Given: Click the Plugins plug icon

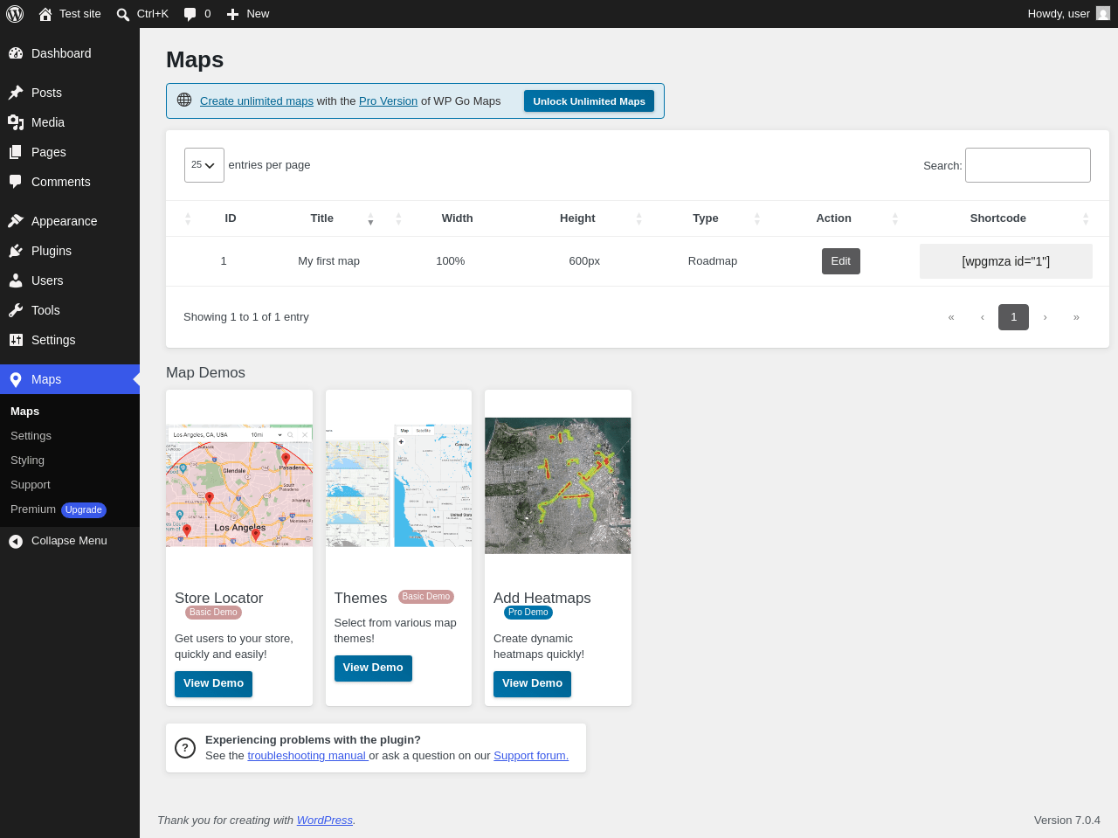Looking at the screenshot, I should pos(16,251).
